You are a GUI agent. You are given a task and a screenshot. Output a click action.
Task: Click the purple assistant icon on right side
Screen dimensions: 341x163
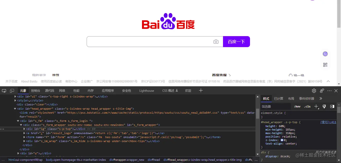tap(325, 54)
